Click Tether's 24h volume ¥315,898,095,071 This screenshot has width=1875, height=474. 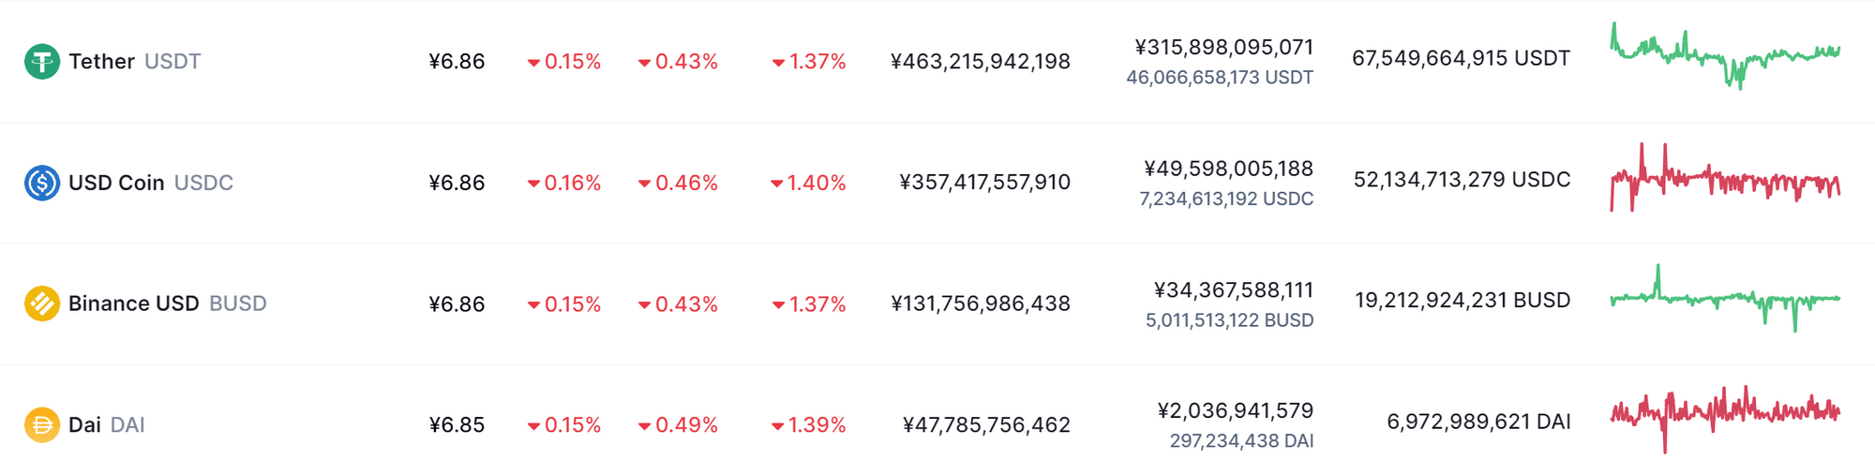(x=1223, y=47)
